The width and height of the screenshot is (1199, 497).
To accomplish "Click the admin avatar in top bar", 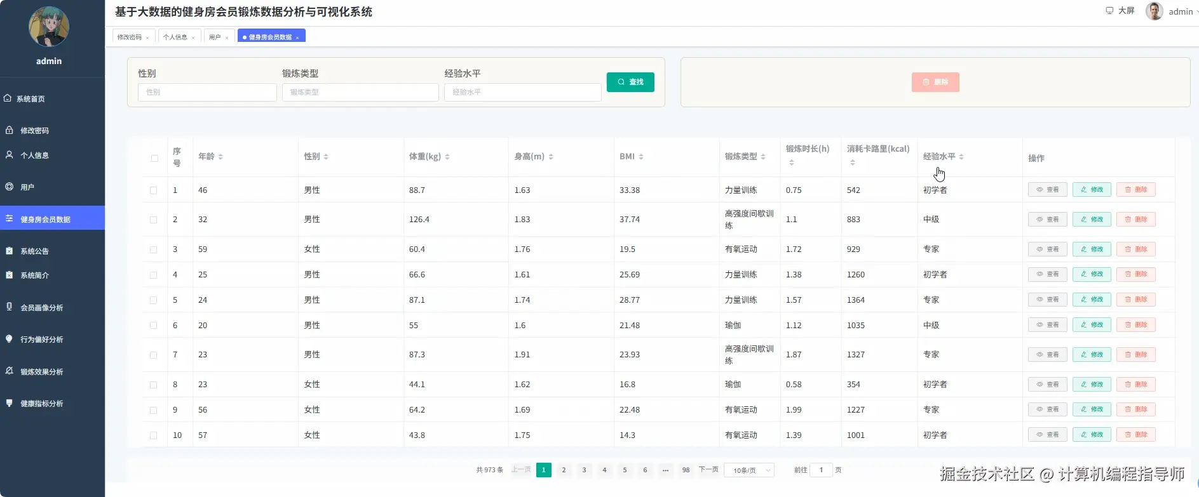I will [x=1154, y=11].
